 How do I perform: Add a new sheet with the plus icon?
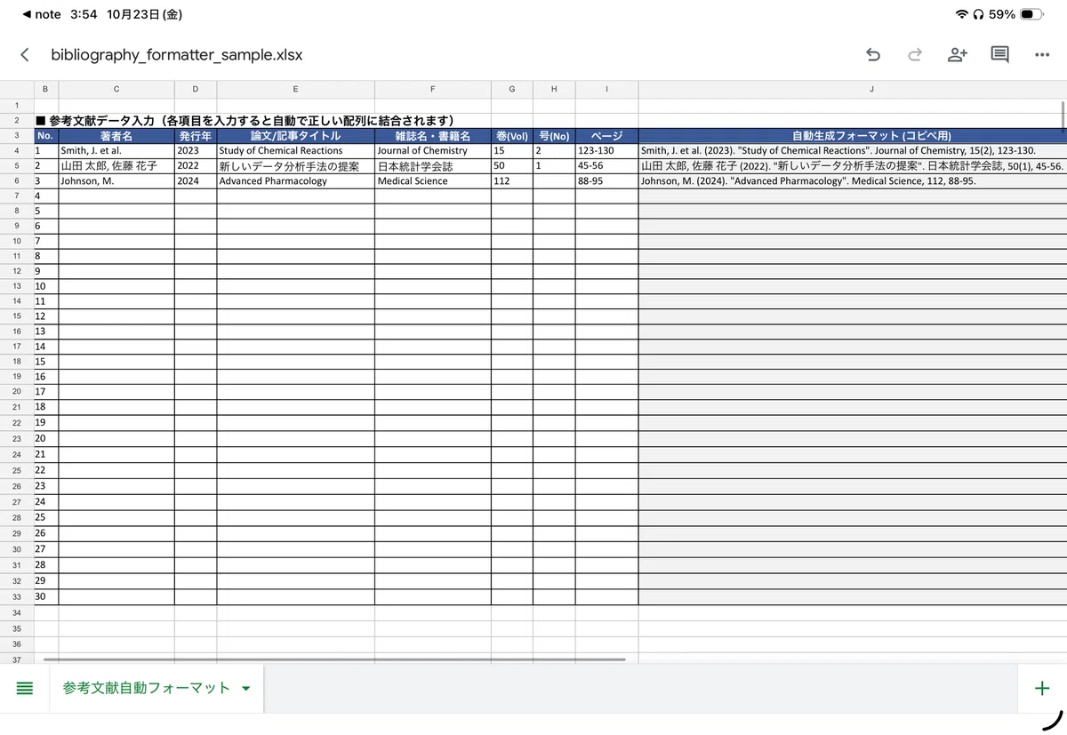point(1042,688)
